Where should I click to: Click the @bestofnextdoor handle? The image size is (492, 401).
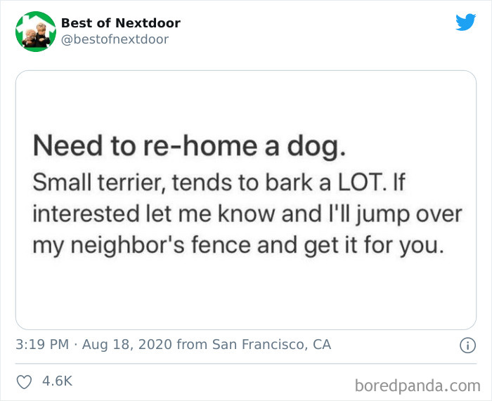[115, 39]
